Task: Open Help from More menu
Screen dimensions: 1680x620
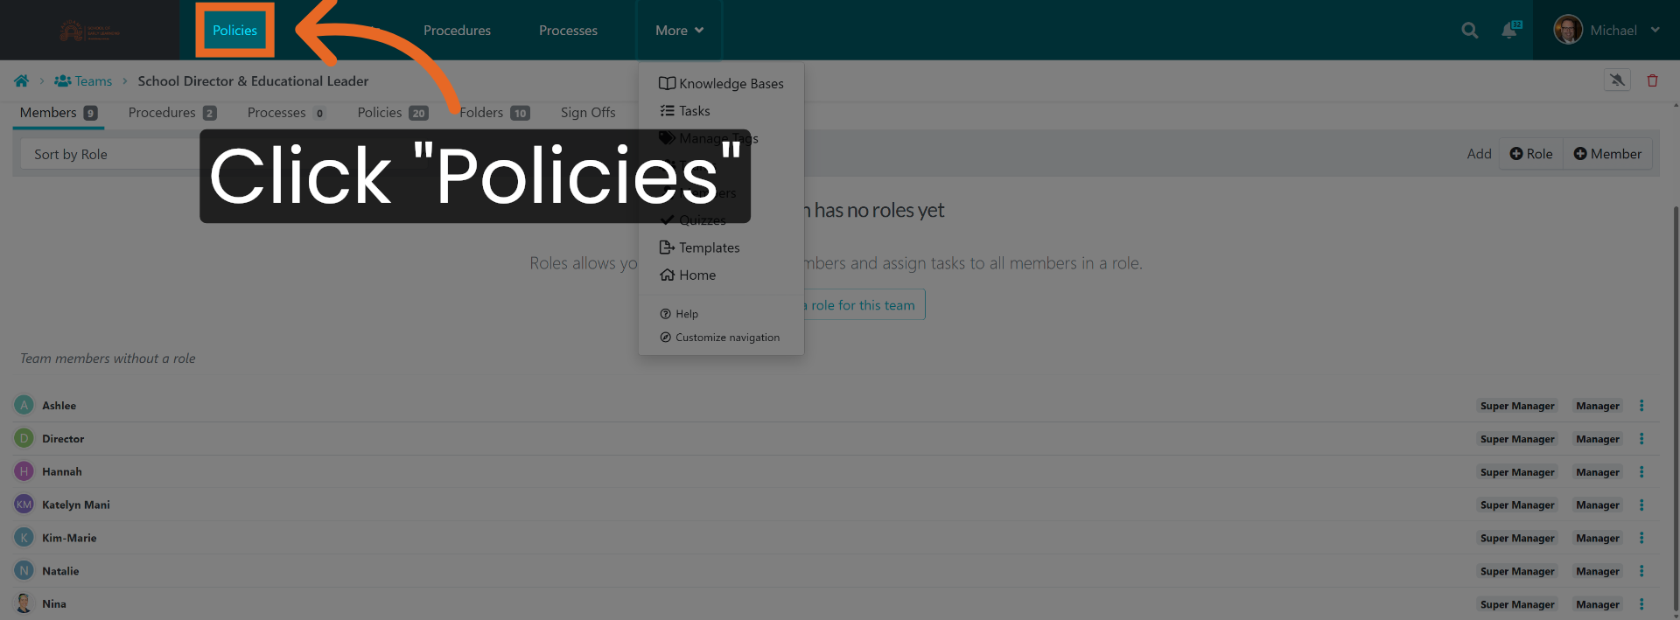Action: 679,314
